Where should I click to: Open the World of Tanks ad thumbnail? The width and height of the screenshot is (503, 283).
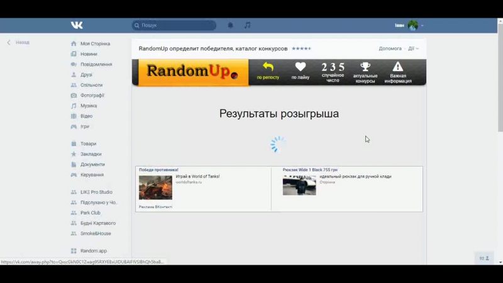pos(155,187)
